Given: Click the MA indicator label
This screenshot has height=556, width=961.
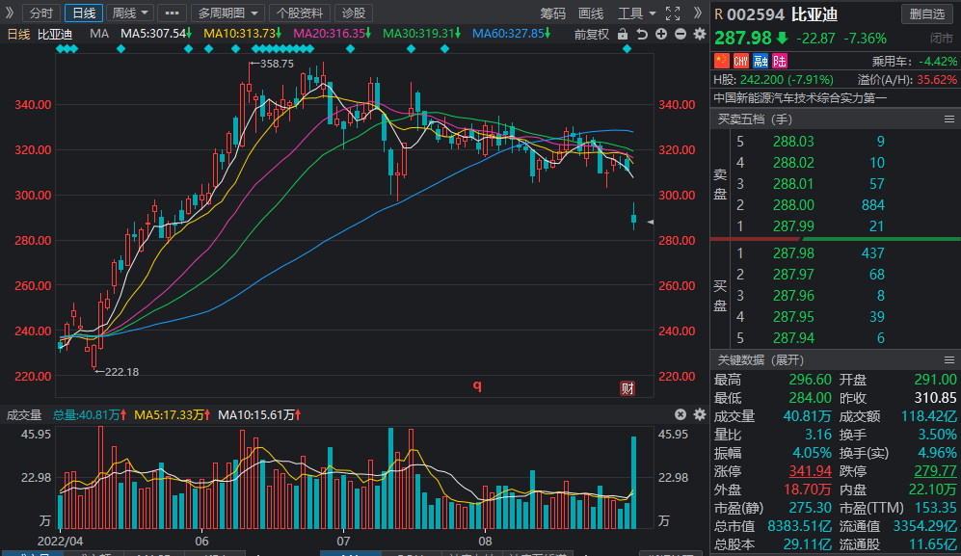Looking at the screenshot, I should coord(98,34).
